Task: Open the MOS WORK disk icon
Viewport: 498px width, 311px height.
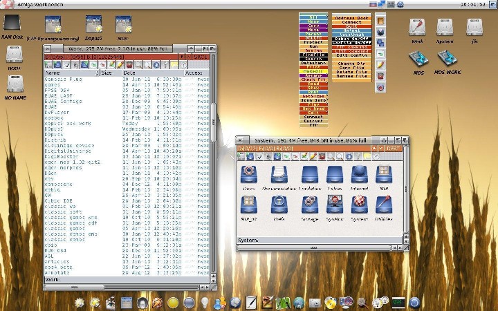Action: 446,59
